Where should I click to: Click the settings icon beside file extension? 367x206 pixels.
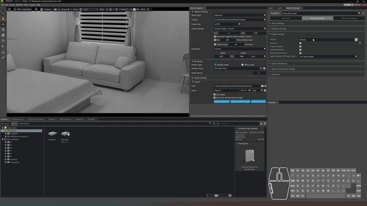point(265,90)
